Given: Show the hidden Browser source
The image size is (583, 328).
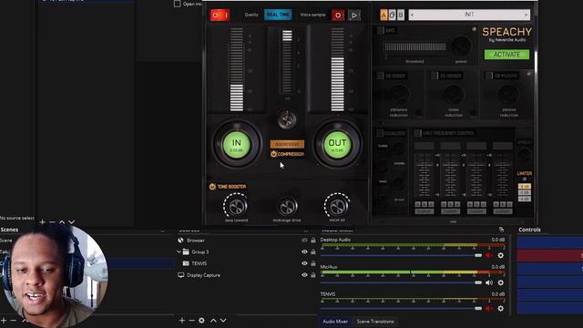Looking at the screenshot, I should click(304, 241).
